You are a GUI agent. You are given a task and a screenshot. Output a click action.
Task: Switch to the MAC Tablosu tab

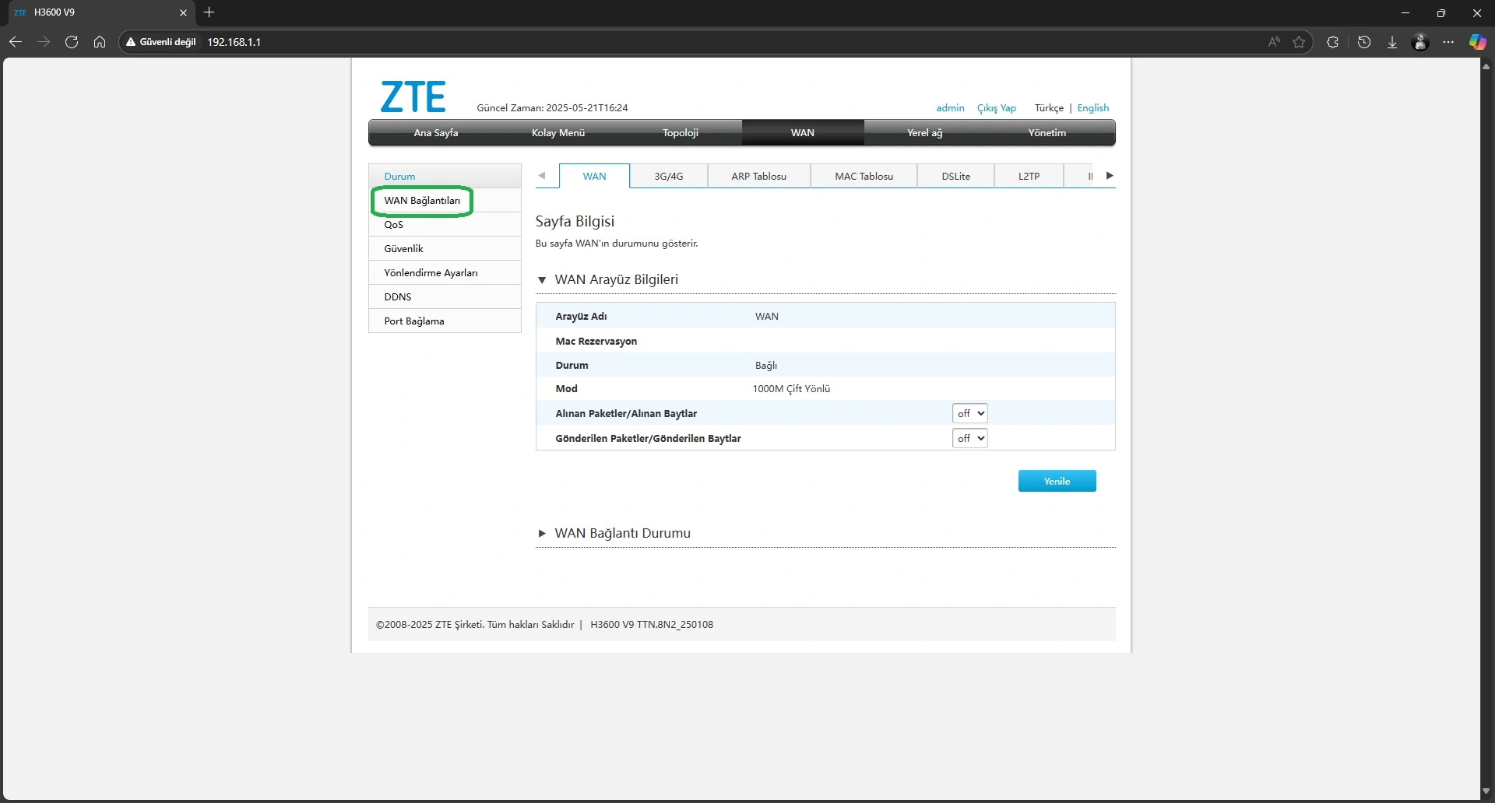[x=864, y=177]
